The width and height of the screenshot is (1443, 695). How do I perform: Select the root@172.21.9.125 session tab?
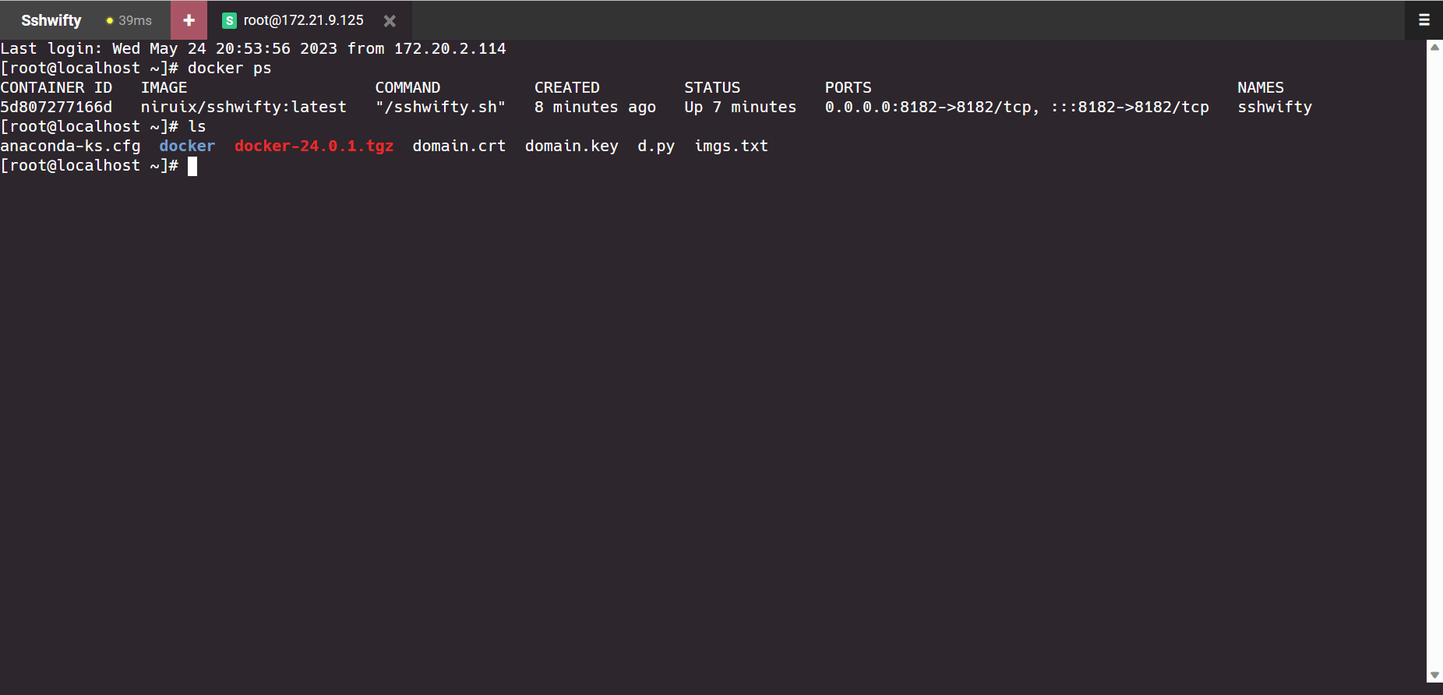point(303,20)
